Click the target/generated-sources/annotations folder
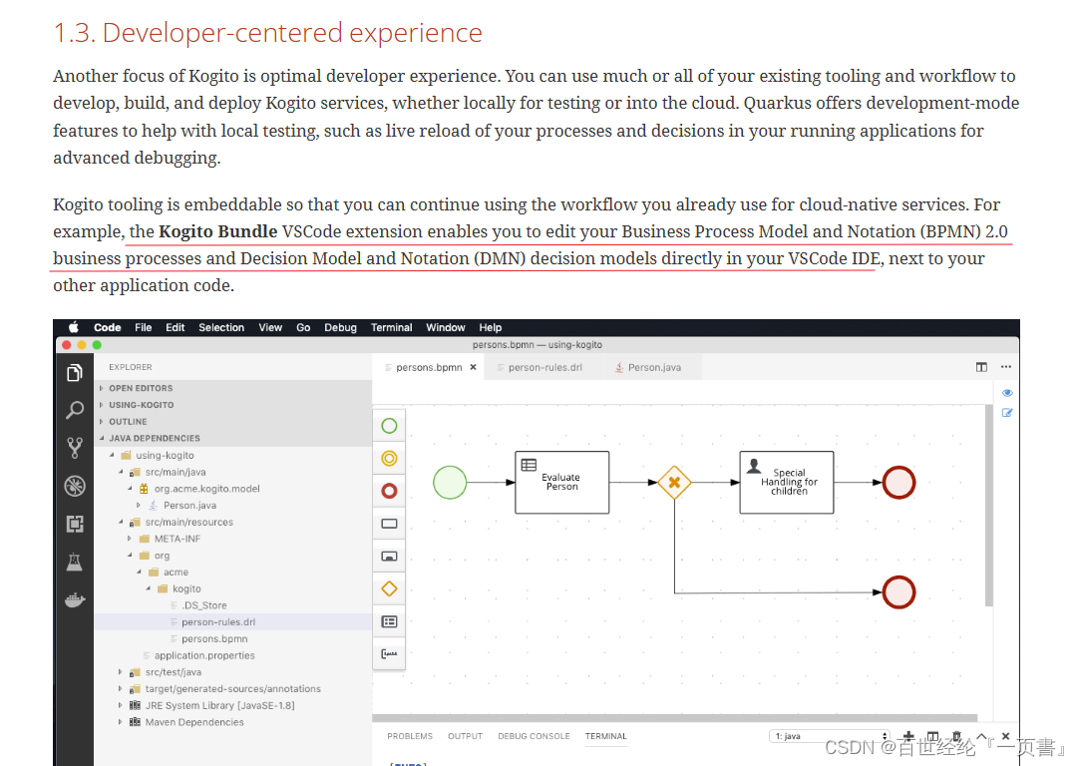 tap(232, 689)
